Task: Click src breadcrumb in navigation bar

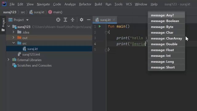Action: 23,12
